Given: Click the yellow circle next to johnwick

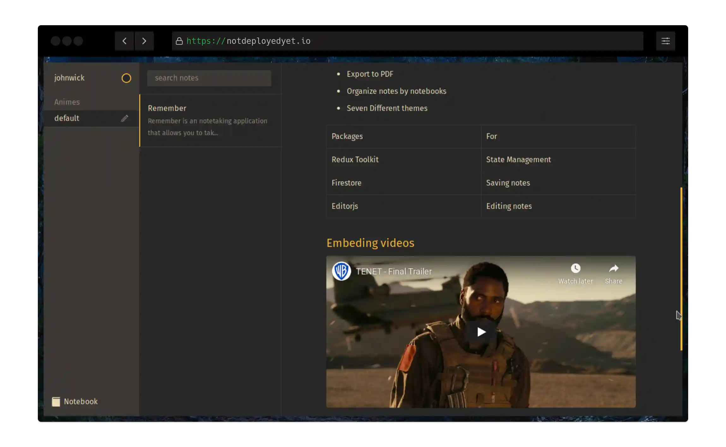Looking at the screenshot, I should pos(126,78).
